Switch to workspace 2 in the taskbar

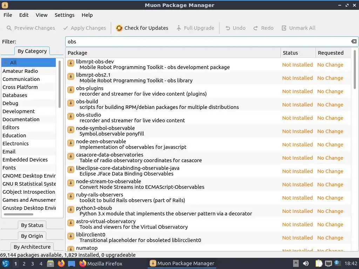click(x=24, y=264)
